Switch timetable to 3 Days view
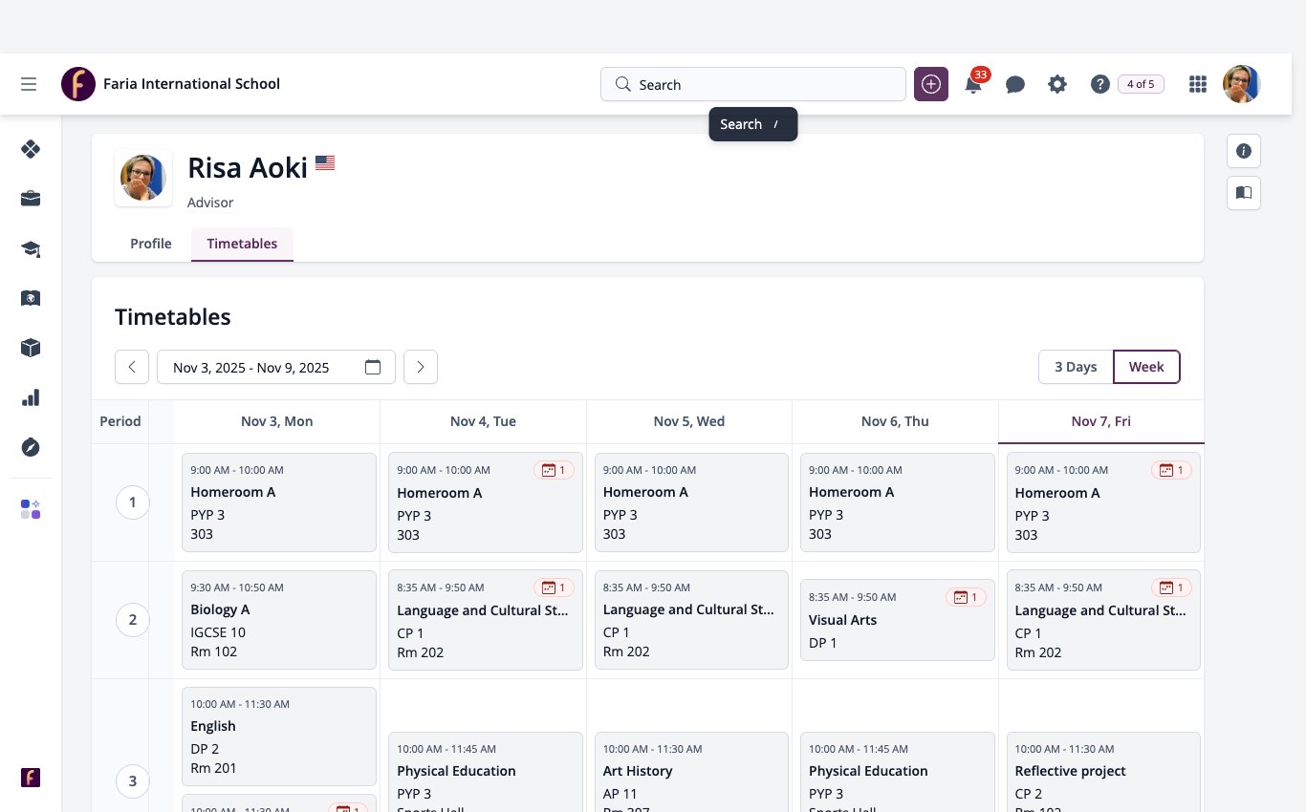The width and height of the screenshot is (1306, 812). 1076,367
